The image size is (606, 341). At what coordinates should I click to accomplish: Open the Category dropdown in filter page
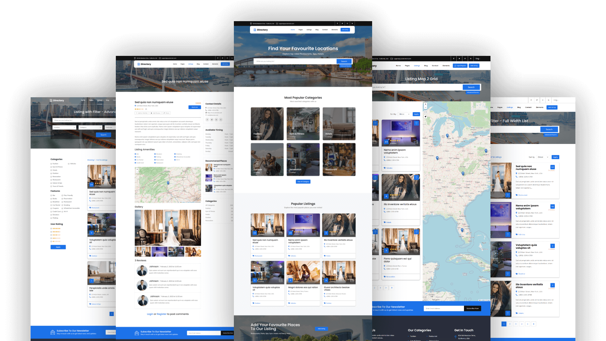91,127
